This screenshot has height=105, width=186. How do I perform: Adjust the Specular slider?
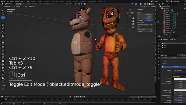click(x=180, y=100)
